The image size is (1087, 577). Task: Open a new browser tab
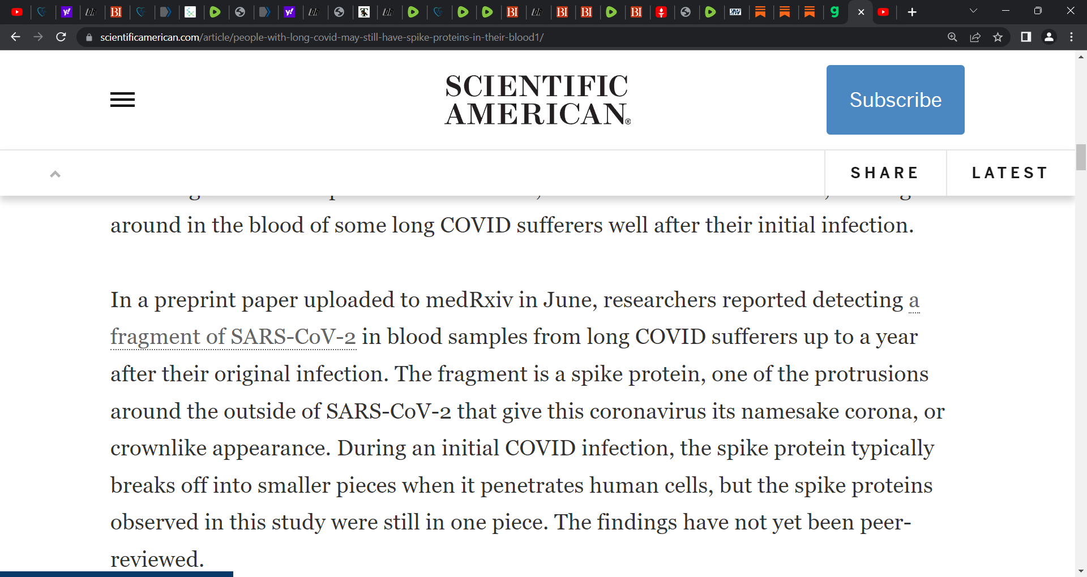pos(912,12)
